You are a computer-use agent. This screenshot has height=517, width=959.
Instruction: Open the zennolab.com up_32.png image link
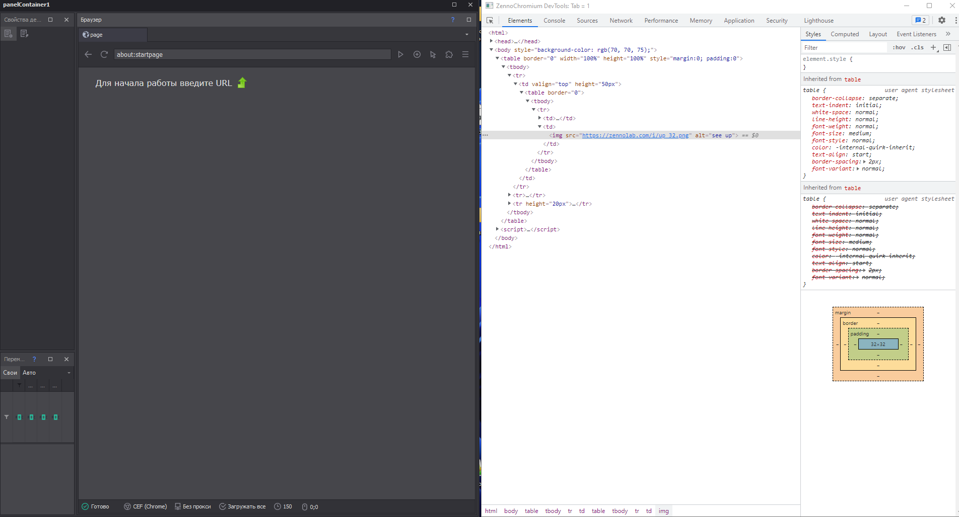[x=635, y=135]
